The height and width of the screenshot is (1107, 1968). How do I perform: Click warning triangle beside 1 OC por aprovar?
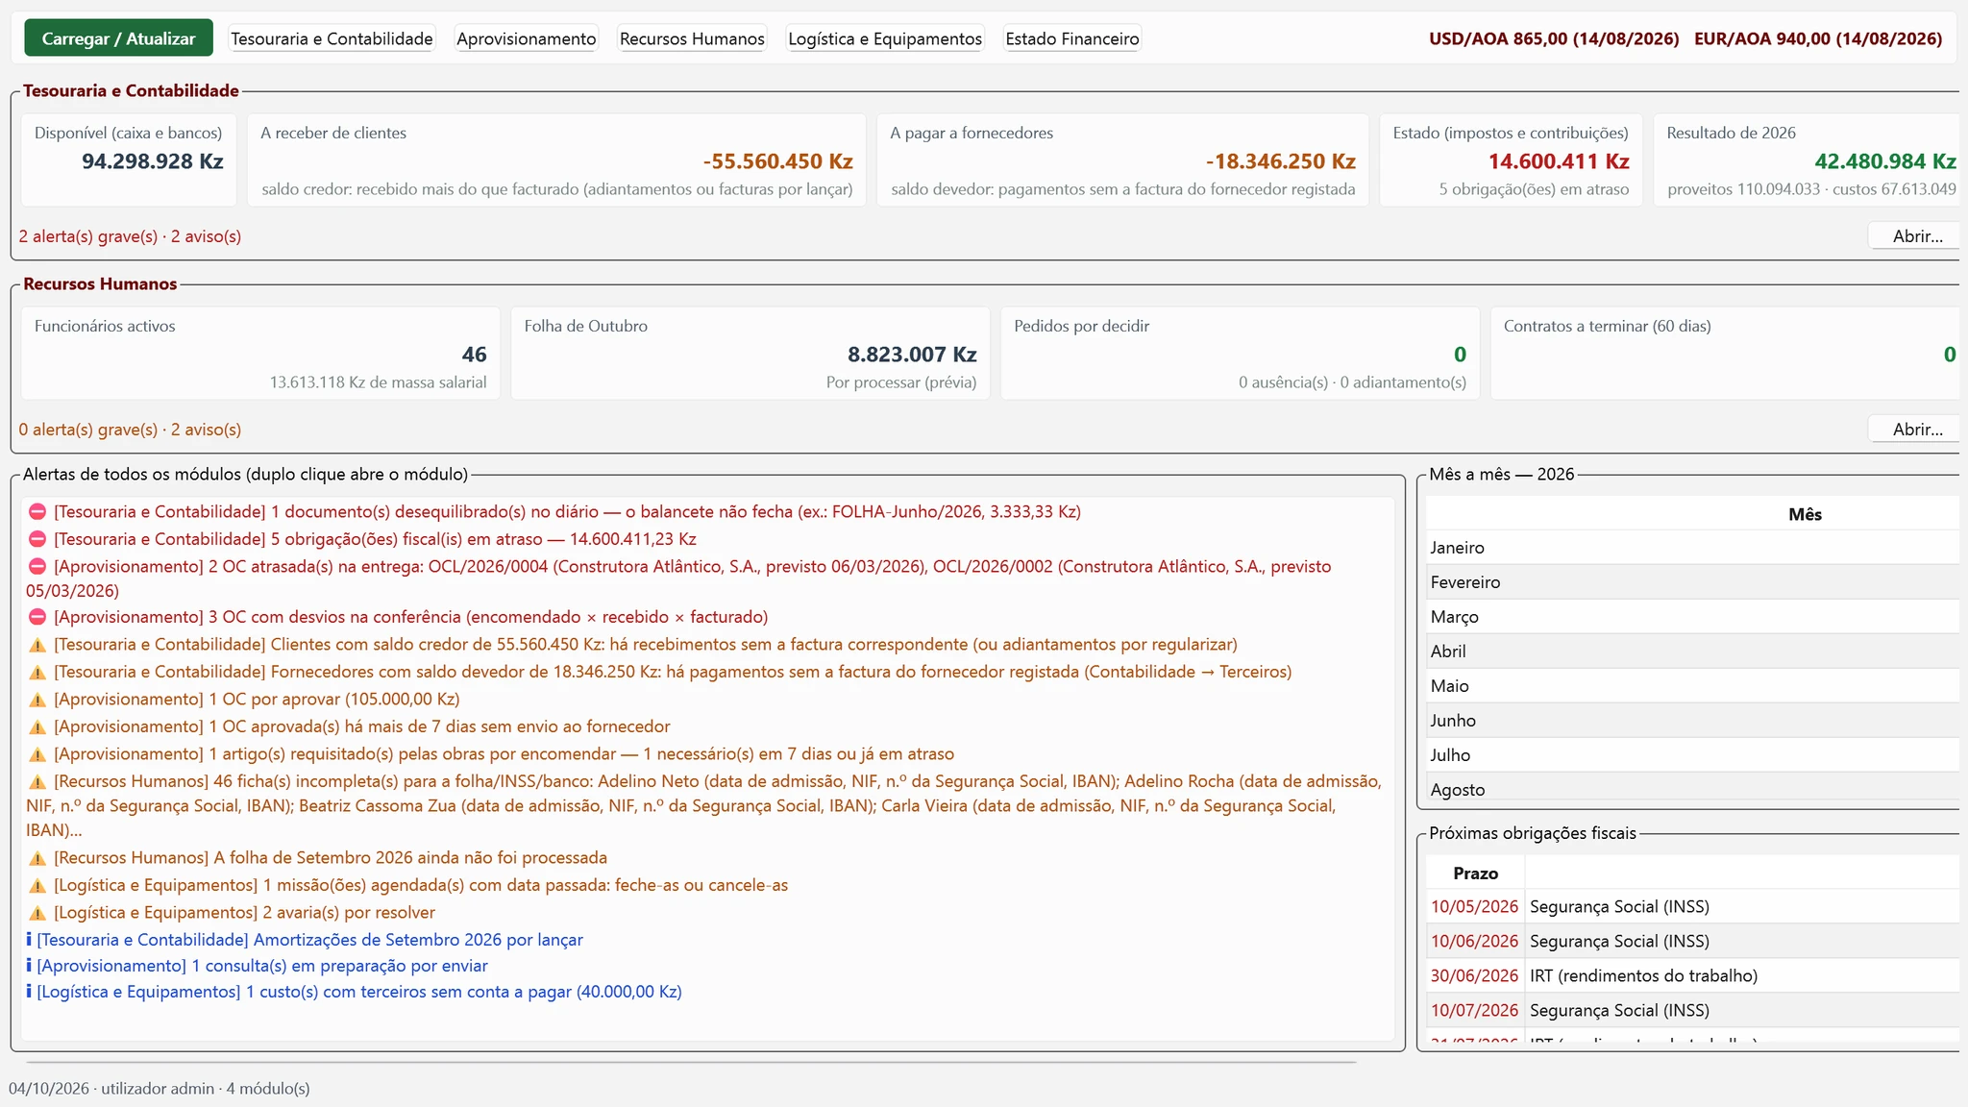pos(37,700)
